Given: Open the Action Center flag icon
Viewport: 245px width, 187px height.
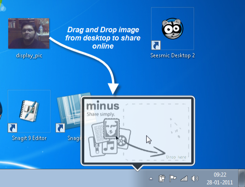Looking at the screenshot, I should (x=173, y=178).
